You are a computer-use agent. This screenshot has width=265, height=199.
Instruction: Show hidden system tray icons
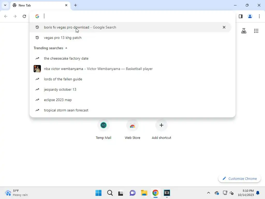209,193
